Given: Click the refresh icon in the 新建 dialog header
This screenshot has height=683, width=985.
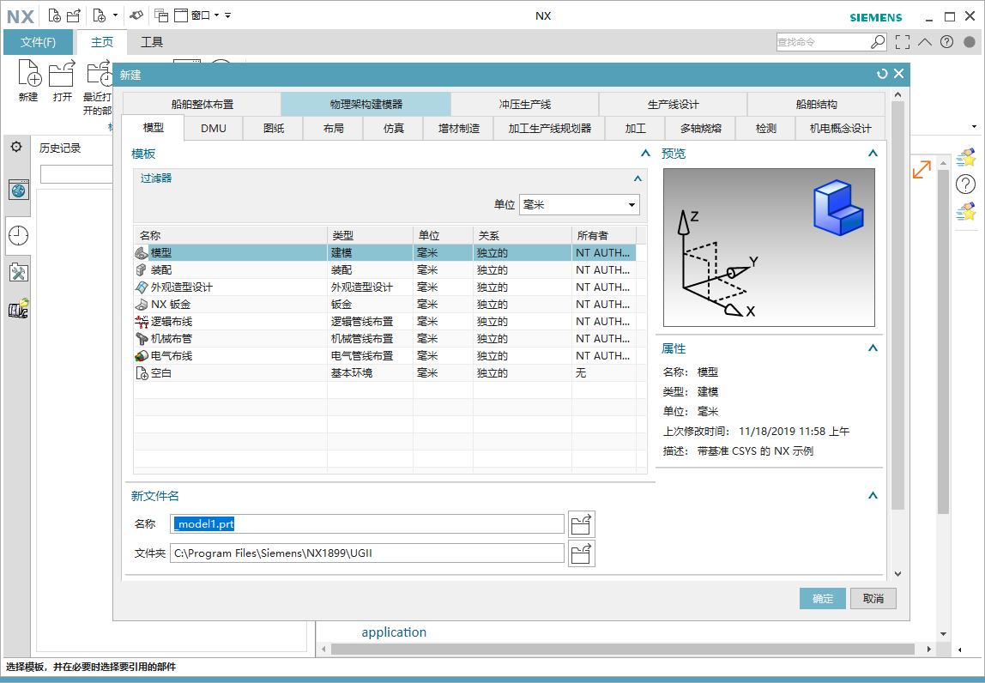Looking at the screenshot, I should point(882,74).
